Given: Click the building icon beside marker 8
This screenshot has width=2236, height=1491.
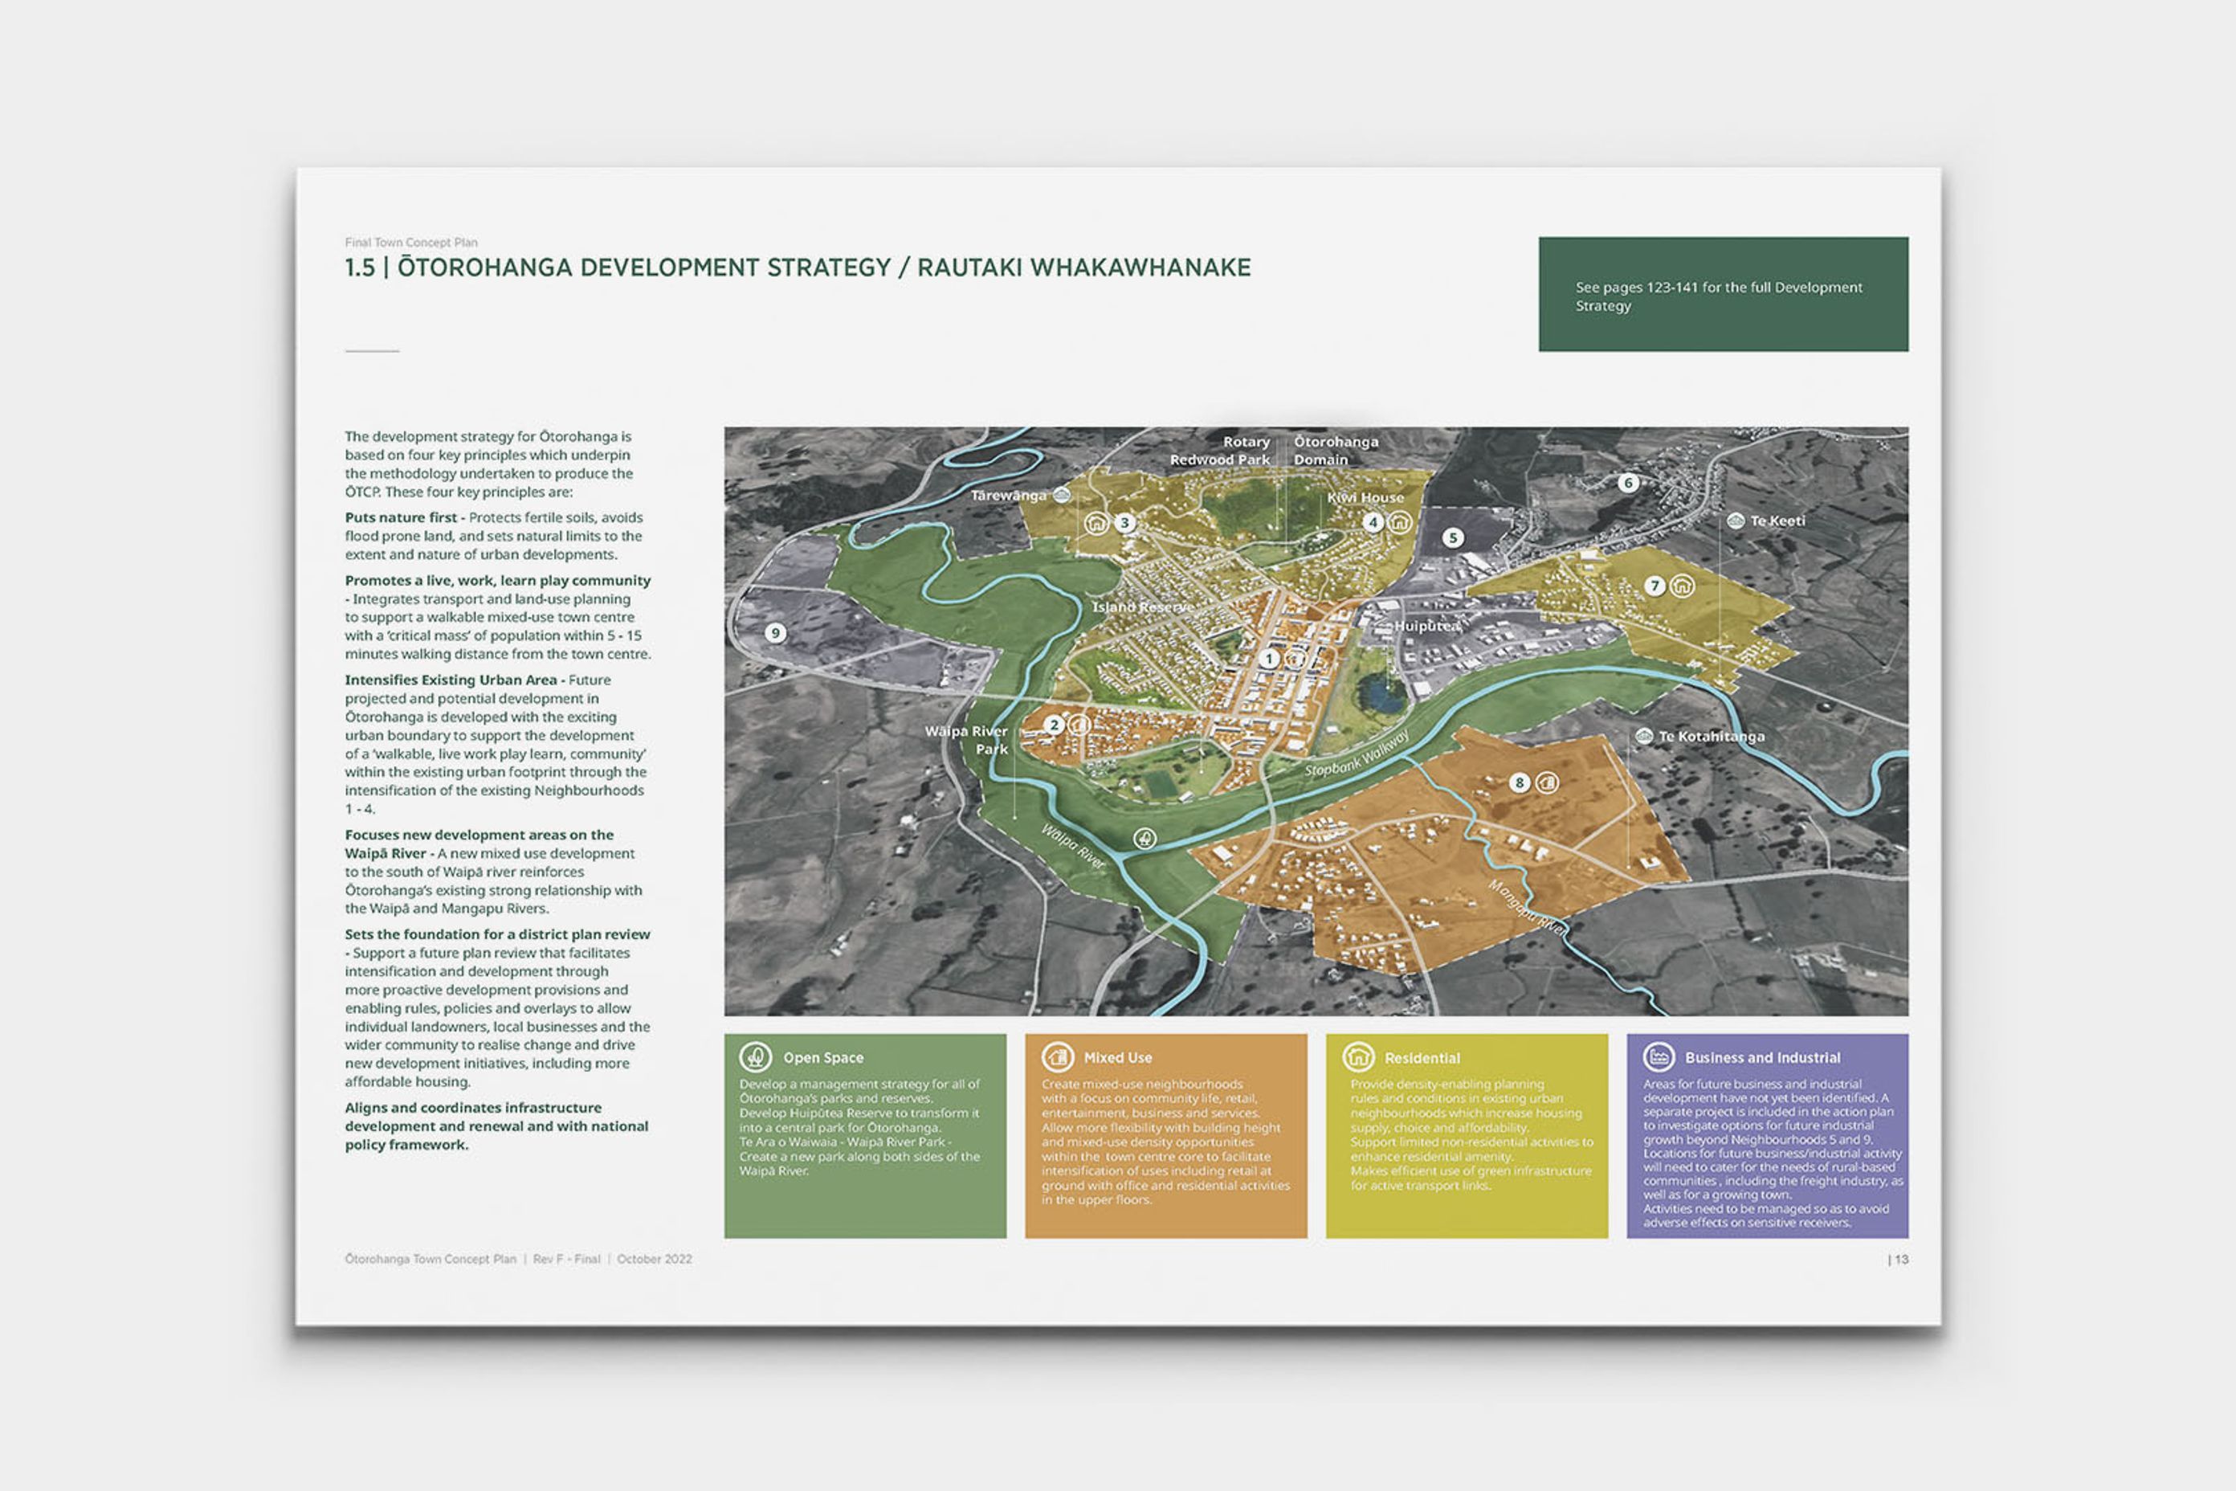Looking at the screenshot, I should click(1547, 782).
